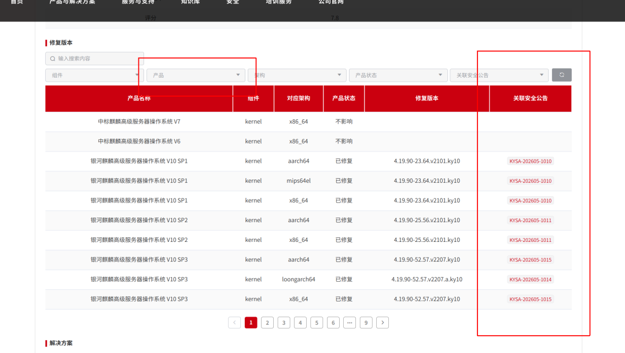
Task: Click the 修复版本 column header
Action: (x=427, y=98)
